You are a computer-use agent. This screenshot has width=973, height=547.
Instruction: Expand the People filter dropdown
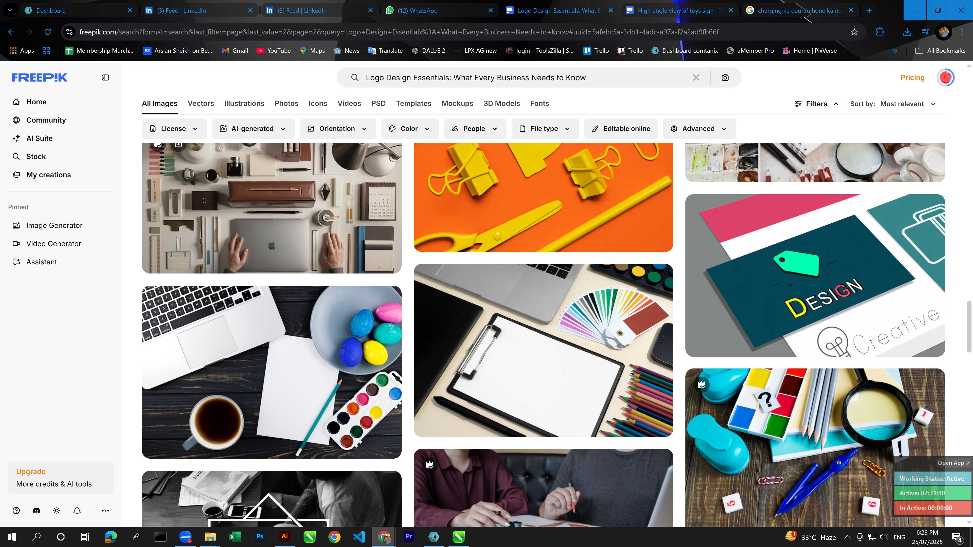(x=475, y=129)
